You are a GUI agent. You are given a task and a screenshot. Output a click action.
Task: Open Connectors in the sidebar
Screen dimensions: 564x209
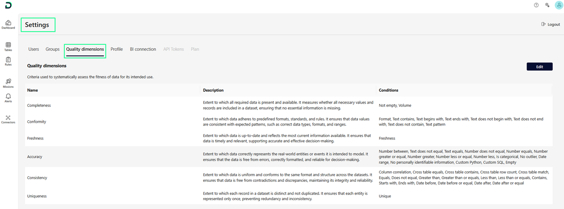[x=8, y=119]
